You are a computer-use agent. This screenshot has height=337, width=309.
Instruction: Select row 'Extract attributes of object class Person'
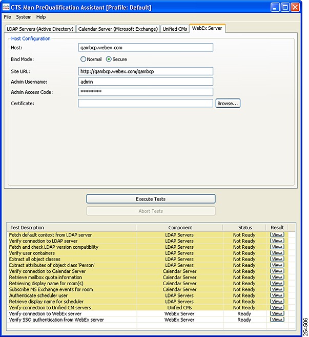click(x=148, y=265)
